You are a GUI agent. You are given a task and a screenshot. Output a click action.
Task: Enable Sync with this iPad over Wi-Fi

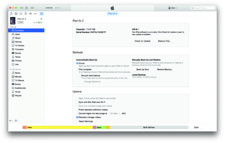77,102
